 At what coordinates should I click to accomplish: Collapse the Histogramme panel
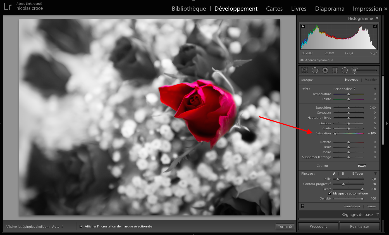(377, 18)
